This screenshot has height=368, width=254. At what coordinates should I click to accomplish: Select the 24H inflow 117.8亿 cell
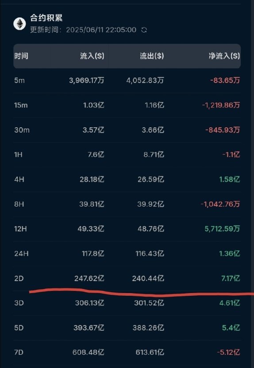92,254
